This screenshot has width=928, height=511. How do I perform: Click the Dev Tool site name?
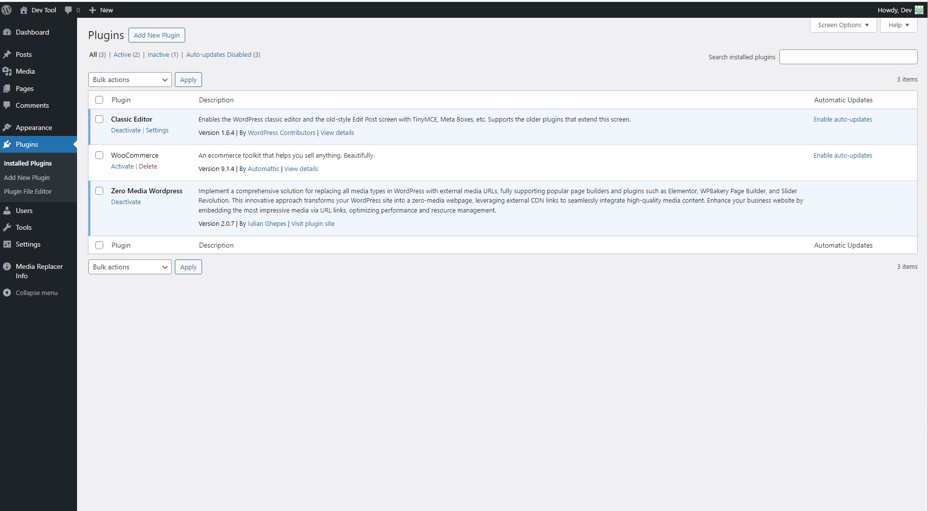click(x=44, y=10)
